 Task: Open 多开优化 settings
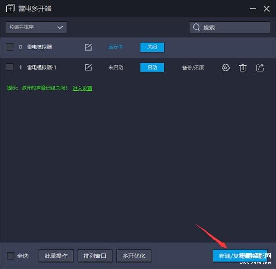click(x=134, y=256)
